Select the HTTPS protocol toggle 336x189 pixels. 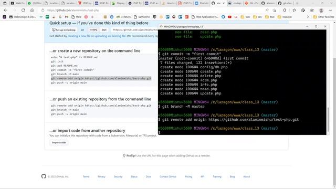[93, 30]
